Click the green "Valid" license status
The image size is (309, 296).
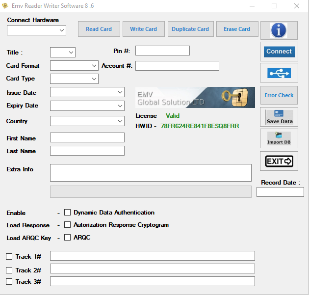click(173, 116)
